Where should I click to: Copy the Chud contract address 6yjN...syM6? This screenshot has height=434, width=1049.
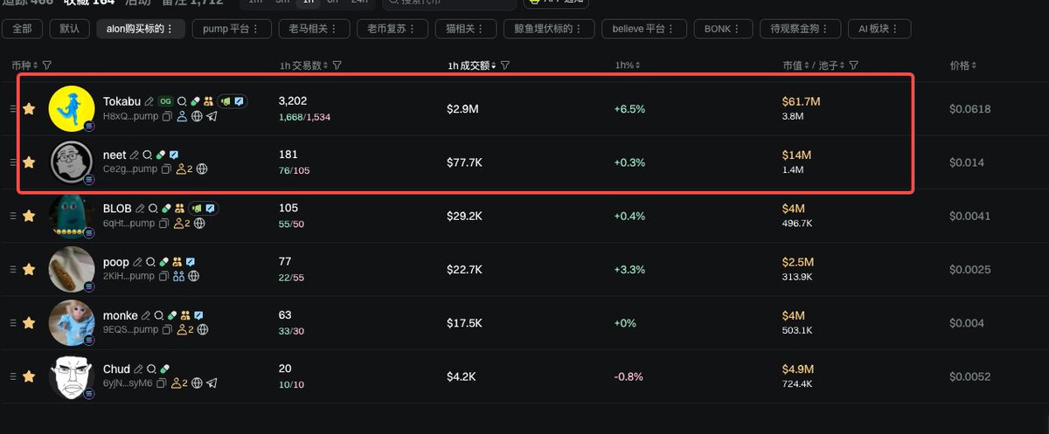pyautogui.click(x=162, y=383)
